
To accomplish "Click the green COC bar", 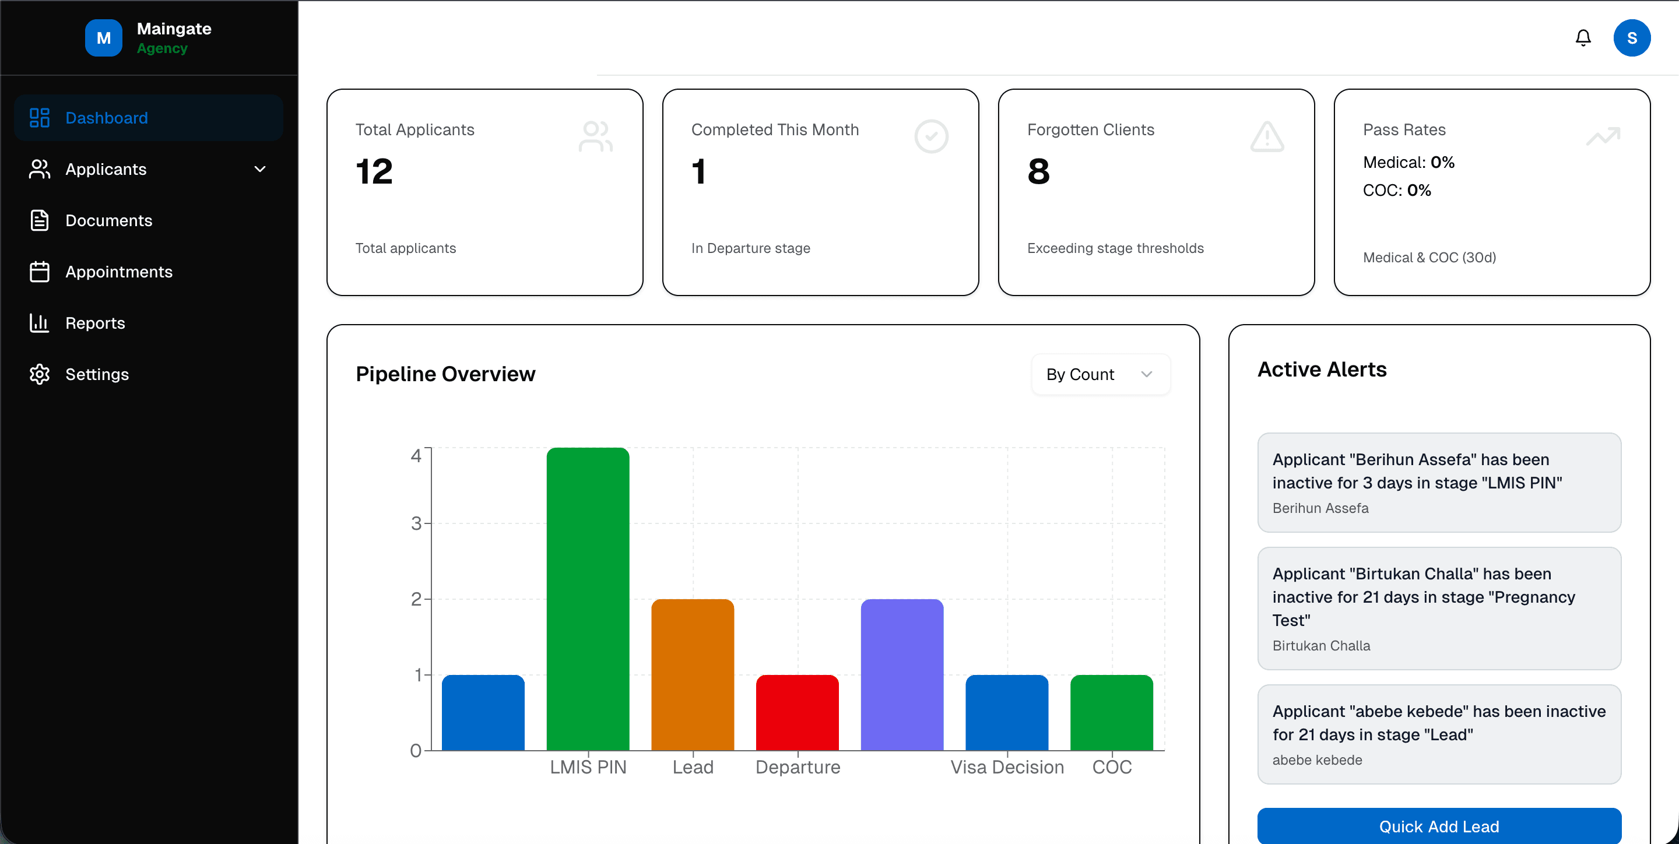I will (x=1111, y=712).
